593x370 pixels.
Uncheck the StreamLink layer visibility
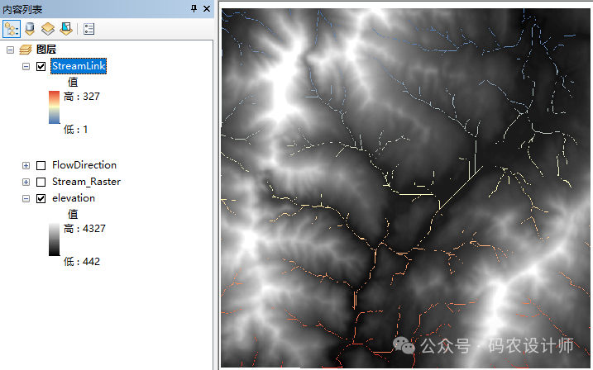pyautogui.click(x=41, y=66)
